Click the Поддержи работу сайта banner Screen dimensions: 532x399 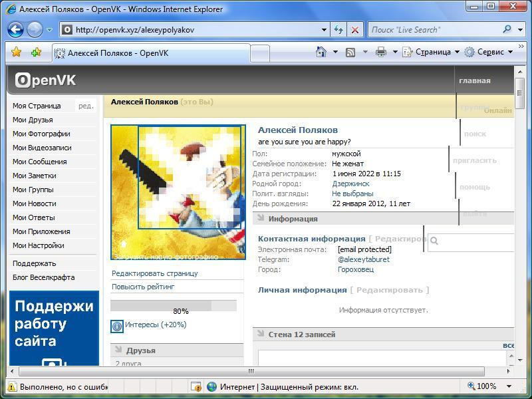pos(55,328)
